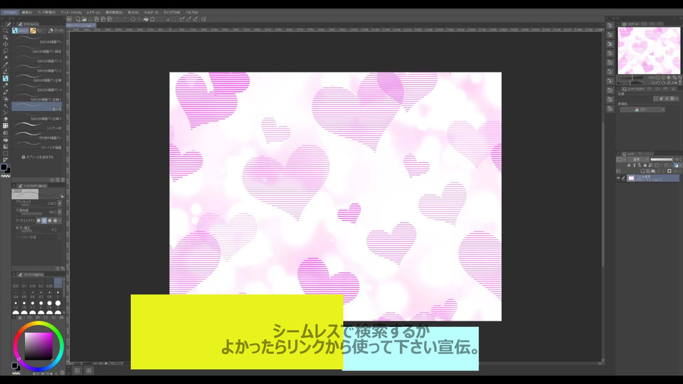Image resolution: width=683 pixels, height=384 pixels.
Task: Open the layer opacity stepper arrows
Action: pos(681,159)
